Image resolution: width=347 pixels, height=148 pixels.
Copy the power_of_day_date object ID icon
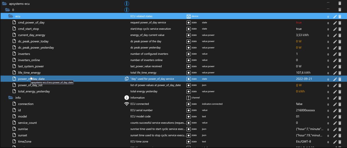coord(126,79)
